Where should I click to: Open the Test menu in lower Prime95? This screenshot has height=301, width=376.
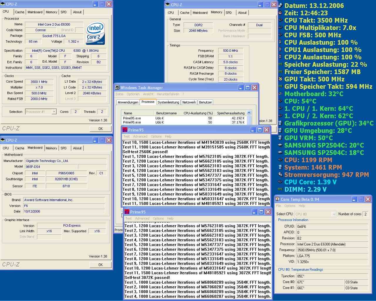point(129,218)
